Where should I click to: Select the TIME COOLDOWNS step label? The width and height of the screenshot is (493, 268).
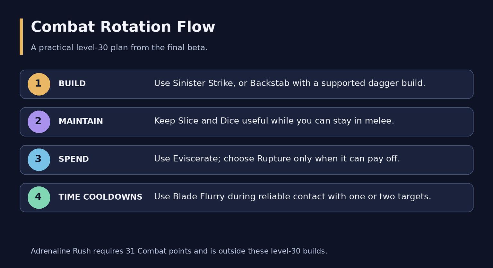pos(100,197)
